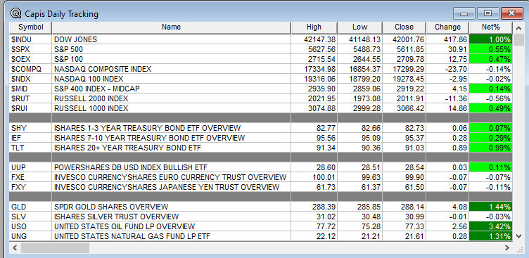
Task: Select UNITED STATES NATURAL GAS FUND cell
Action: tap(171, 236)
